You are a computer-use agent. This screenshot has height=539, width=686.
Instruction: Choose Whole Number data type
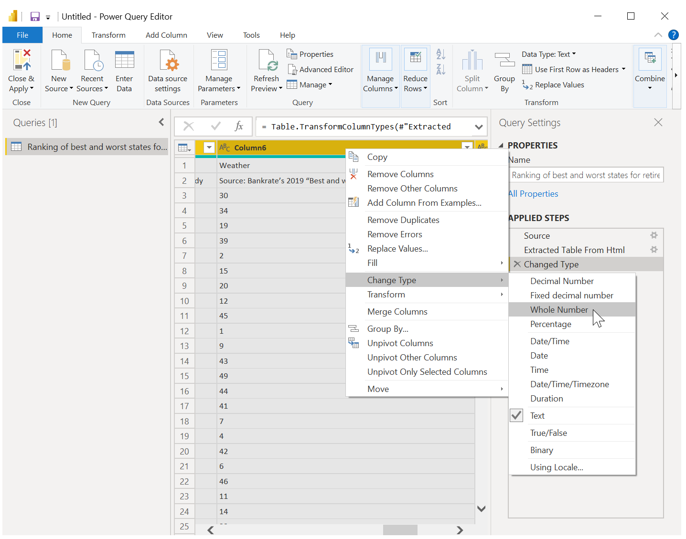pyautogui.click(x=572, y=310)
